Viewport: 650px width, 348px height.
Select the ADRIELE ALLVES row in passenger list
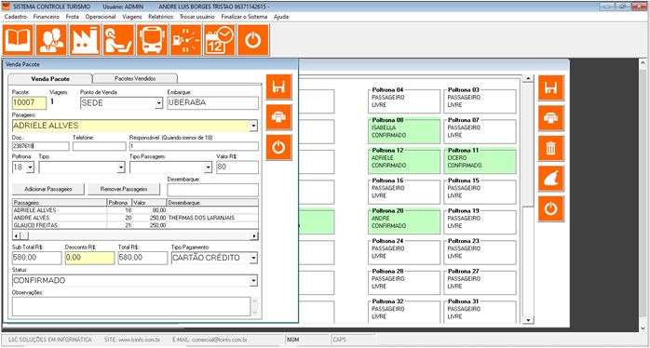click(x=135, y=210)
